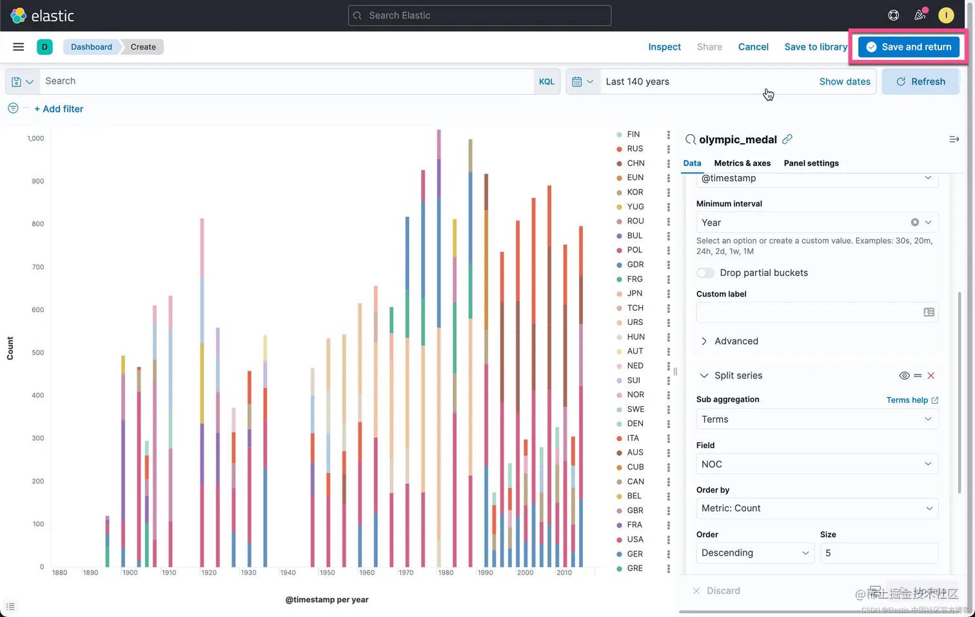Switch to Panel settings tab
This screenshot has width=975, height=617.
[811, 163]
